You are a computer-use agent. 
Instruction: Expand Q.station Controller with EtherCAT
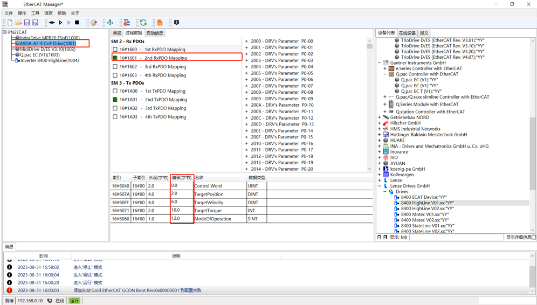[x=385, y=112]
